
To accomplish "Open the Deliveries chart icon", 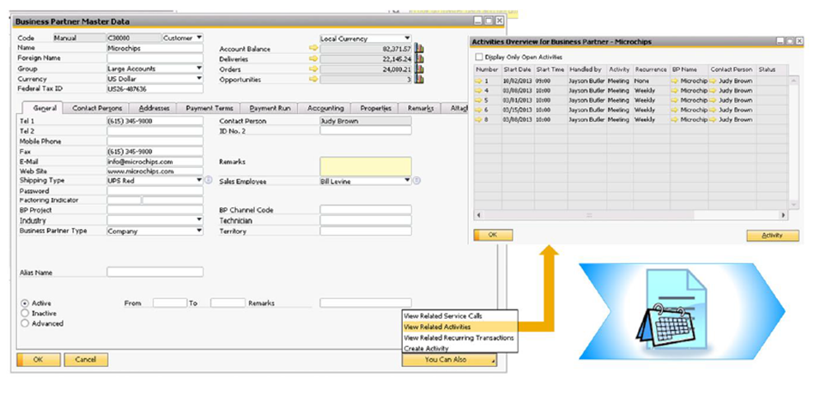I will pyautogui.click(x=419, y=59).
